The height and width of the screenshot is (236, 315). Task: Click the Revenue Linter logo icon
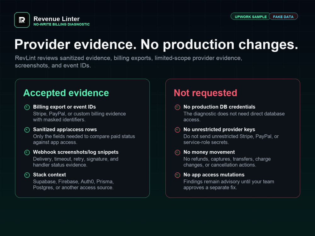[22, 20]
